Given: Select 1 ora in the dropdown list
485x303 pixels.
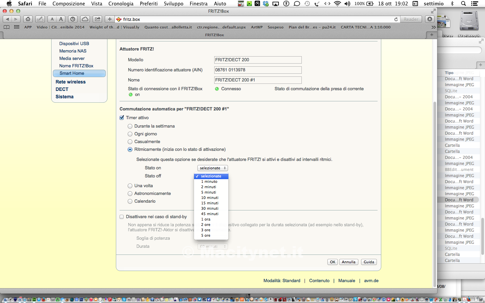Looking at the screenshot, I should pos(211,219).
